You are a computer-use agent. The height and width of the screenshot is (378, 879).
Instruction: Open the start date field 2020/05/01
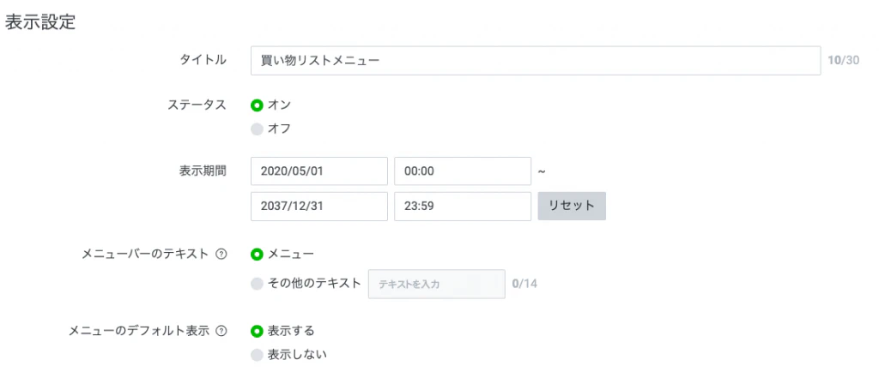coord(319,171)
